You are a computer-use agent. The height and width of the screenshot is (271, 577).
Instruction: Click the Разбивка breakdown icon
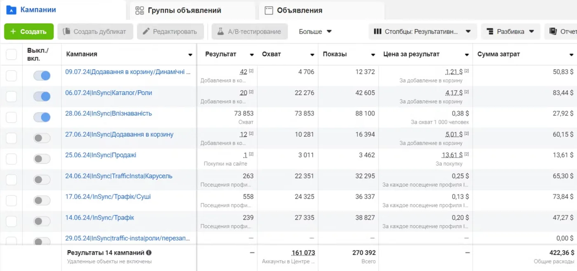[490, 31]
